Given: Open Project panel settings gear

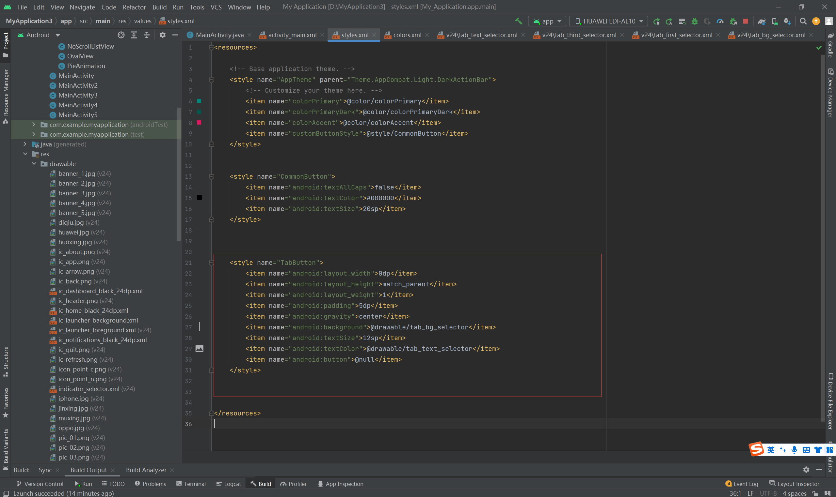Looking at the screenshot, I should click(163, 35).
